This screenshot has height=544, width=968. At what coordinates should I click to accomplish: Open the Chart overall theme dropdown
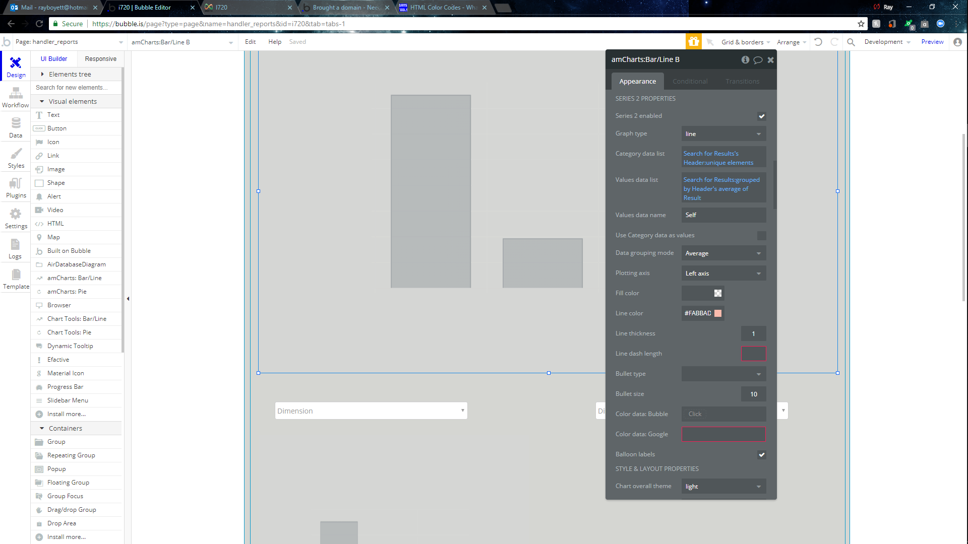coord(723,487)
